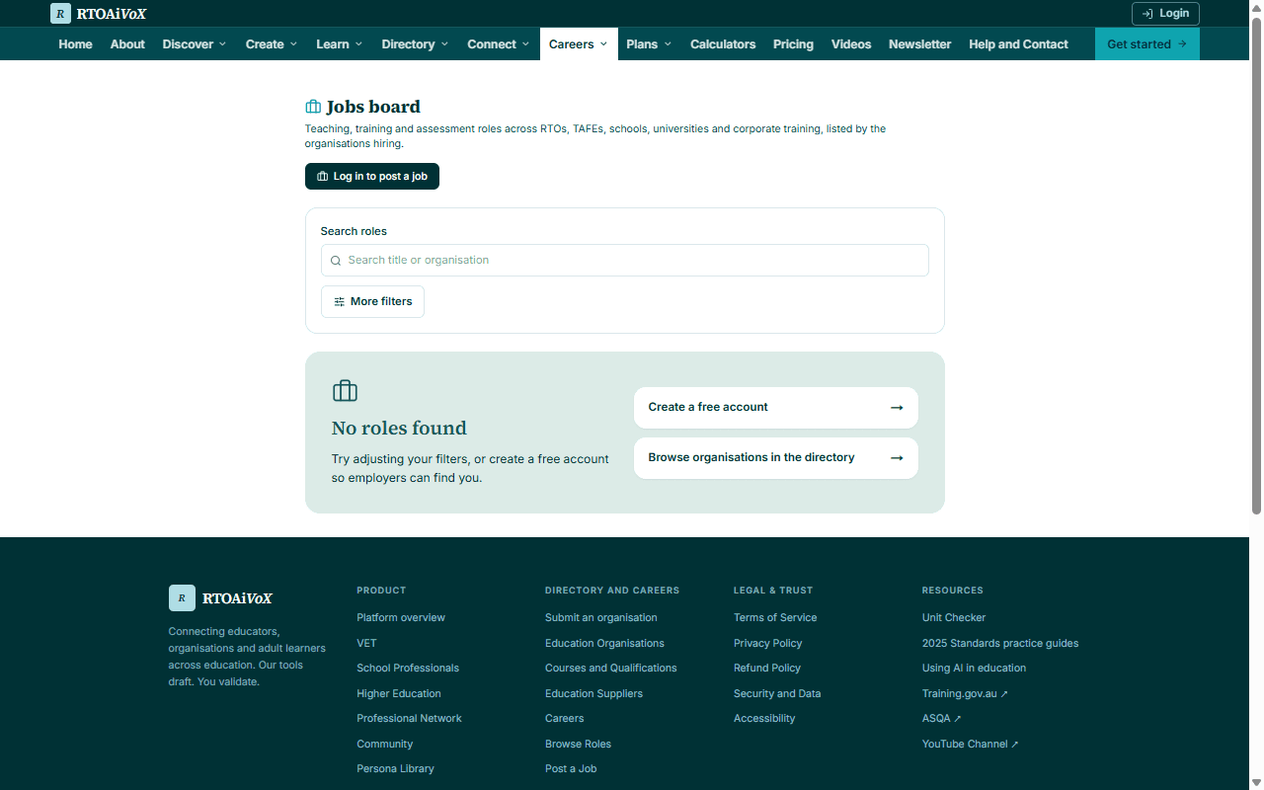Viewport: 1264px width, 790px height.
Task: Open the Accessibility link
Action: coord(764,719)
